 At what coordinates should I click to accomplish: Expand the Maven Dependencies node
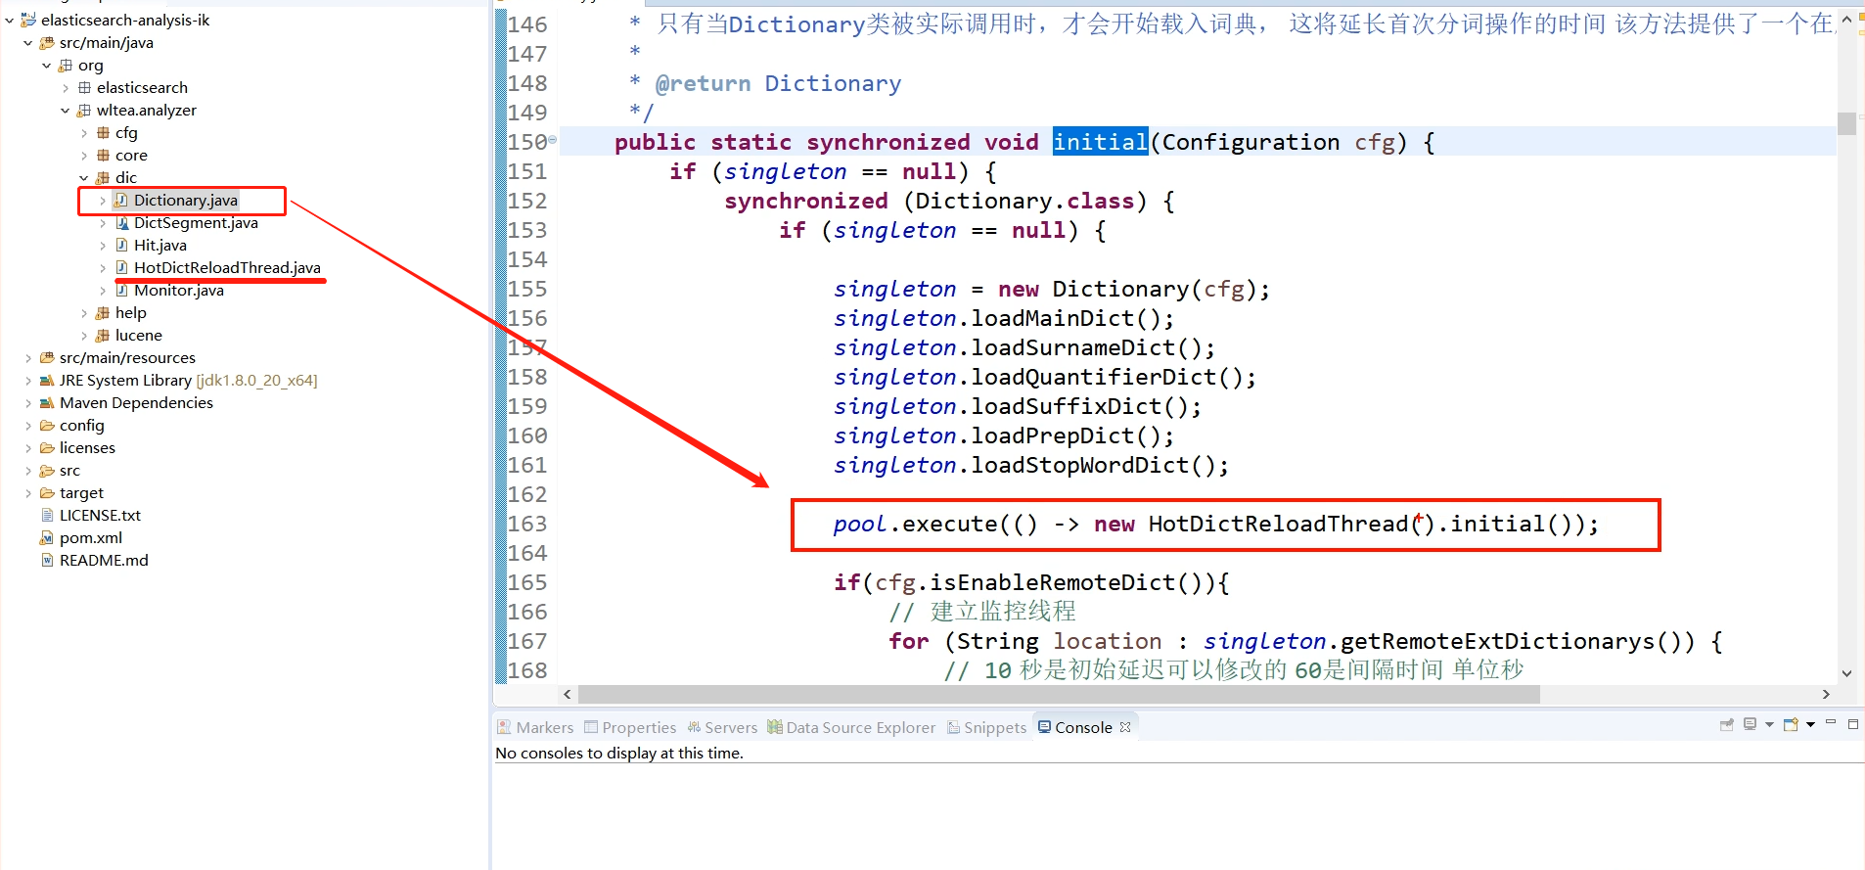pos(28,402)
